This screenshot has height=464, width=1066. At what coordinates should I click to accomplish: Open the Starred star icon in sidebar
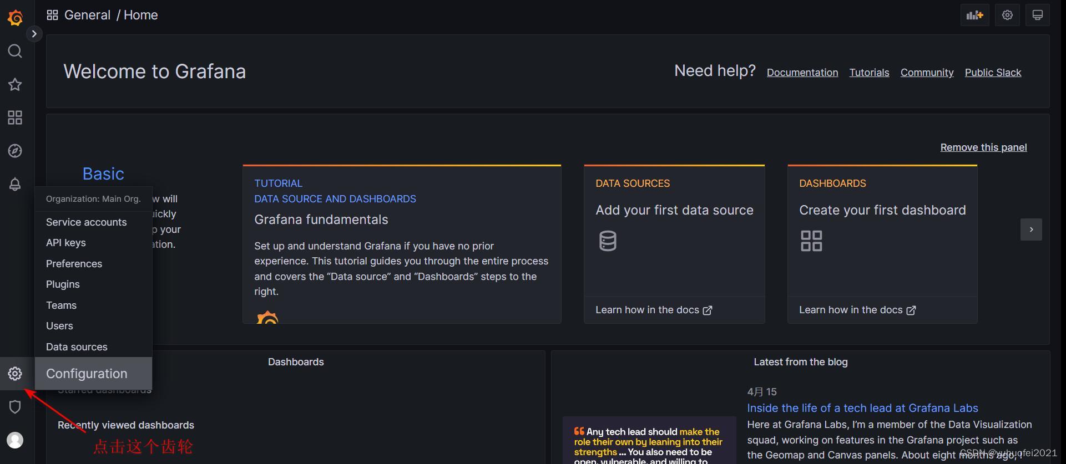click(15, 84)
